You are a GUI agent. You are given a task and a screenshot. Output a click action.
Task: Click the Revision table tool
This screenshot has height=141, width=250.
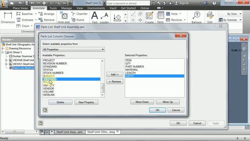(x=174, y=20)
